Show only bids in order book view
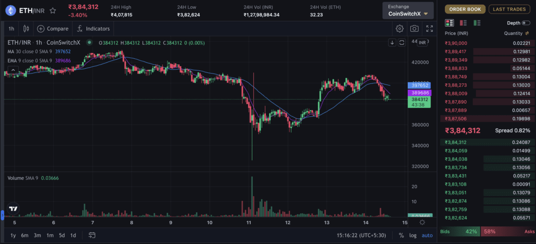The width and height of the screenshot is (536, 244). 476,23
